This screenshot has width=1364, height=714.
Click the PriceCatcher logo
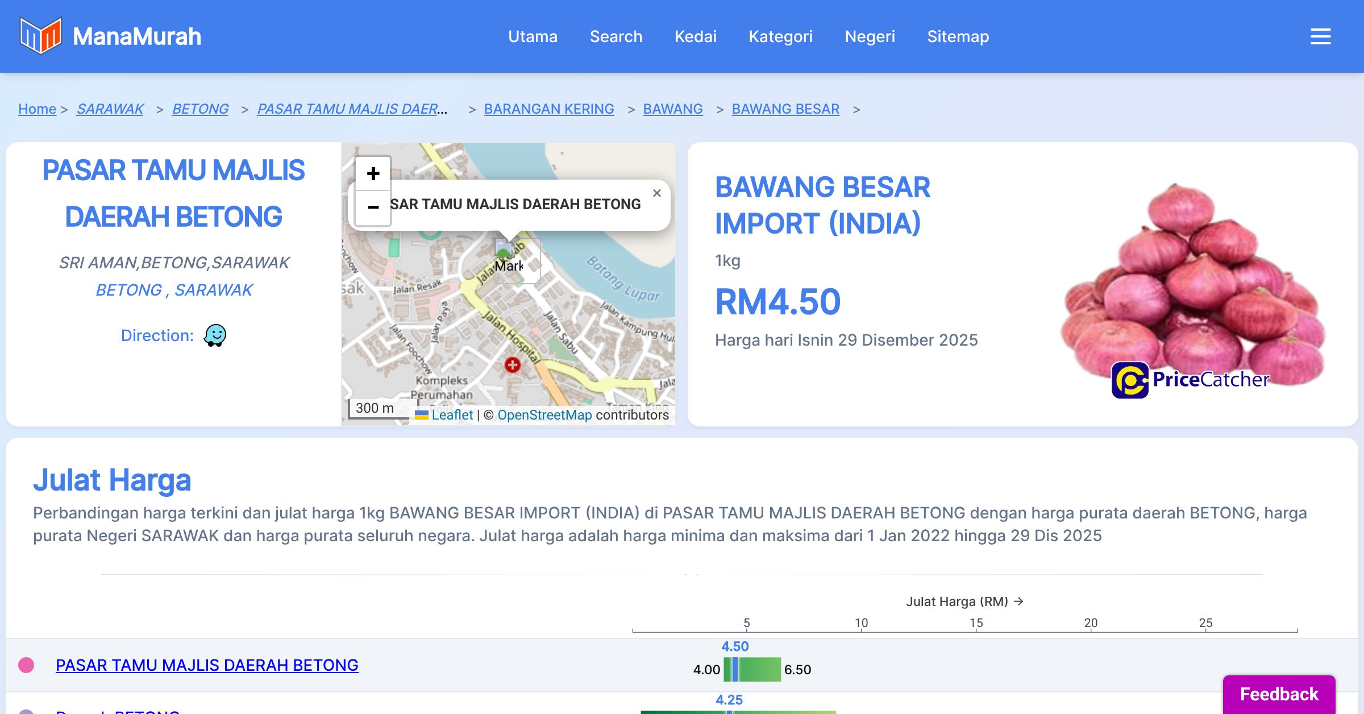[x=1190, y=380]
